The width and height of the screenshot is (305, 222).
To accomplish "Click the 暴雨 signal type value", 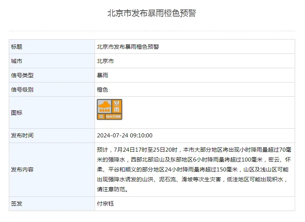I will pyautogui.click(x=102, y=75).
